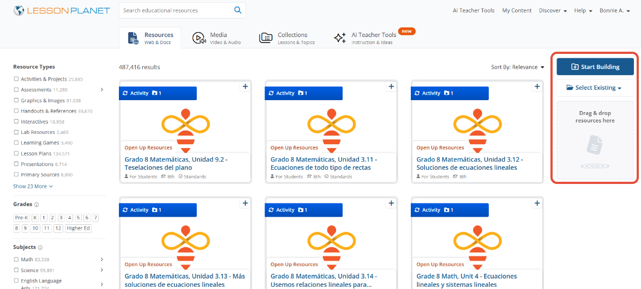Open Unidad 9.2 Teselaciones del plano link

176,163
